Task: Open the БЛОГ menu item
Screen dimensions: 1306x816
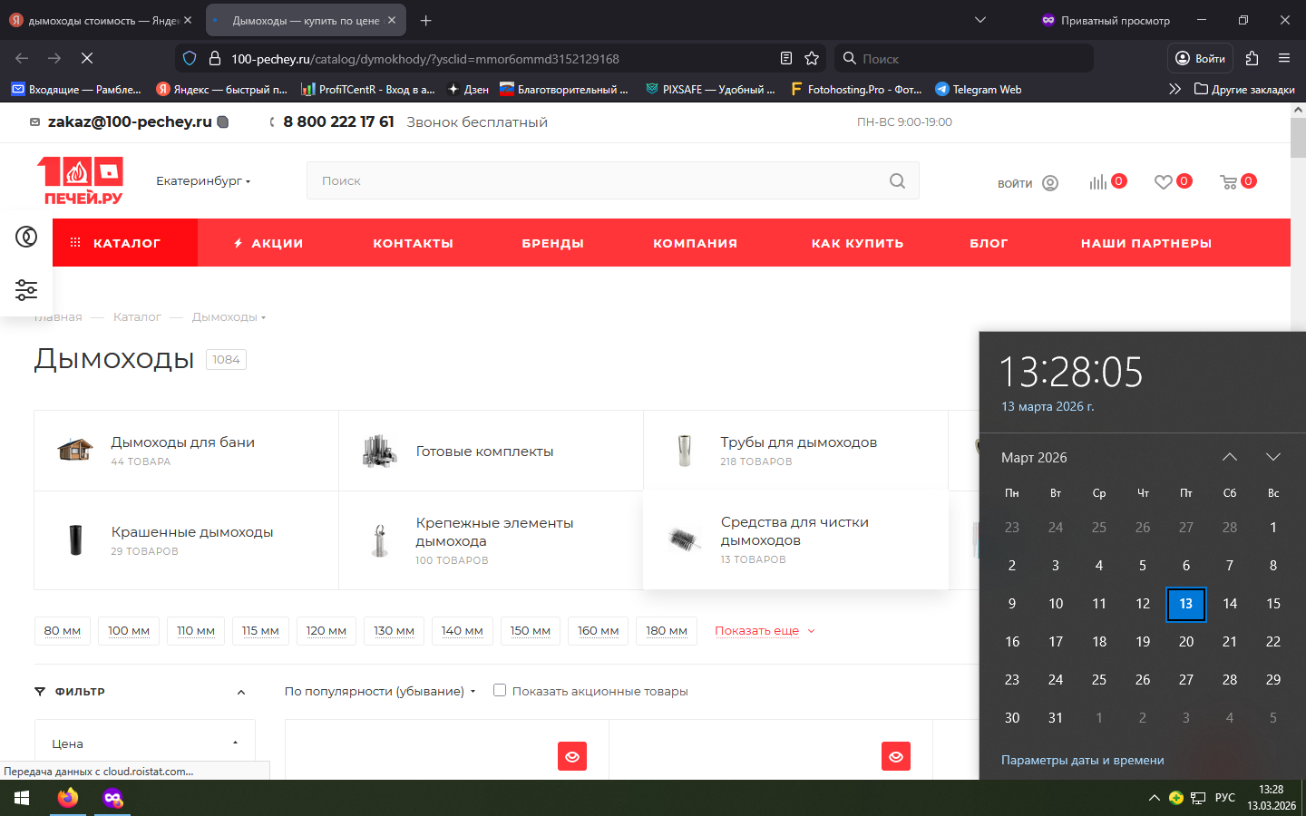Action: pyautogui.click(x=989, y=243)
